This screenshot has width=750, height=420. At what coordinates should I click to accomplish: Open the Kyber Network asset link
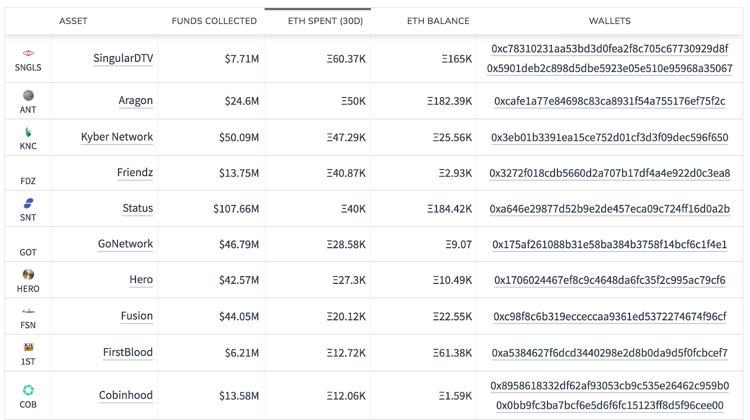[x=117, y=137]
